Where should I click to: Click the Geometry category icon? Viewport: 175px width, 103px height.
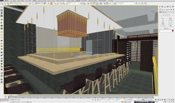[160, 9]
